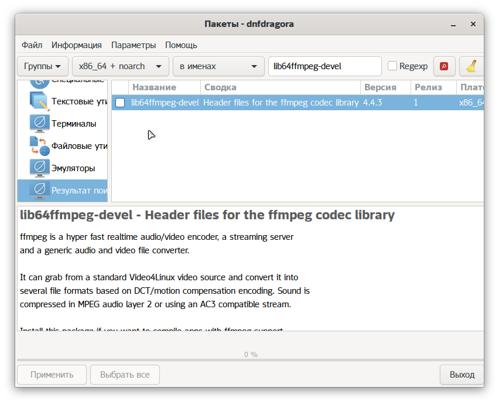The height and width of the screenshot is (404, 499).
Task: Toggle the Regexp checkbox
Action: point(392,66)
